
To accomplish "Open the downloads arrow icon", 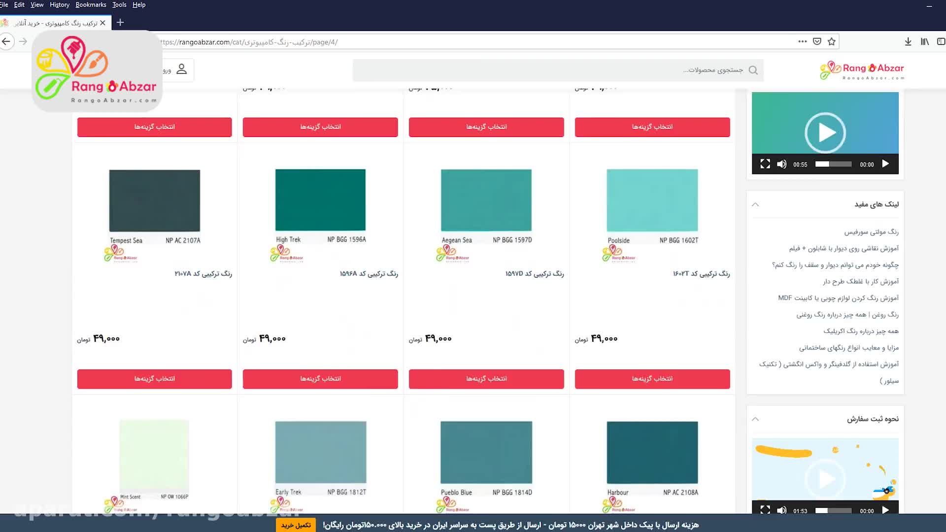I will pyautogui.click(x=908, y=42).
